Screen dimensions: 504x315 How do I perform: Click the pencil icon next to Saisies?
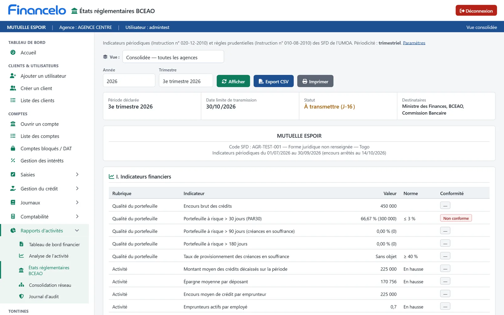coord(13,175)
